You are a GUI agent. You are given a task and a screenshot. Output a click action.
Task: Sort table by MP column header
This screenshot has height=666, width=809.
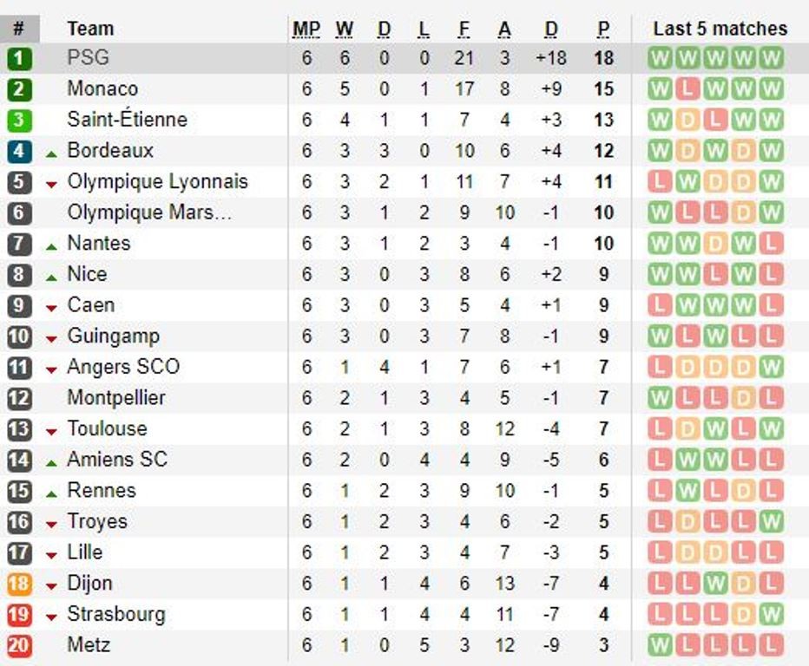(x=306, y=29)
